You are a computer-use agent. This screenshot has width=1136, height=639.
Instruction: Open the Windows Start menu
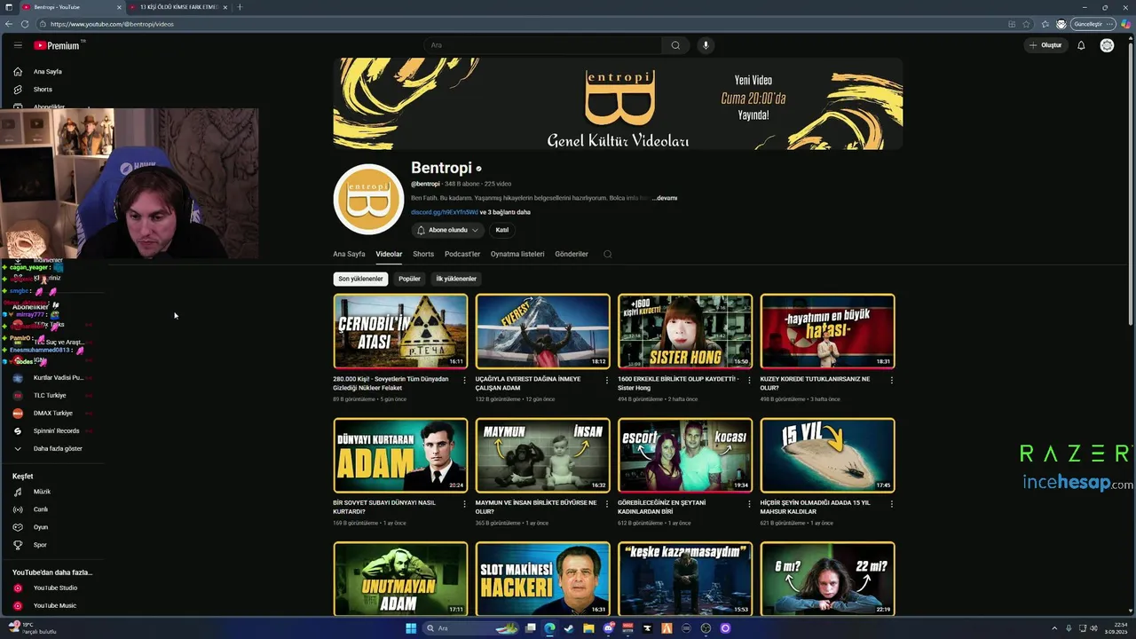click(411, 628)
